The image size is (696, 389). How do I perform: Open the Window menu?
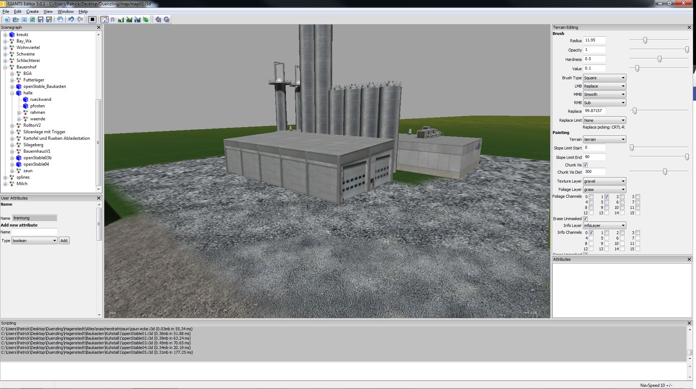(66, 12)
